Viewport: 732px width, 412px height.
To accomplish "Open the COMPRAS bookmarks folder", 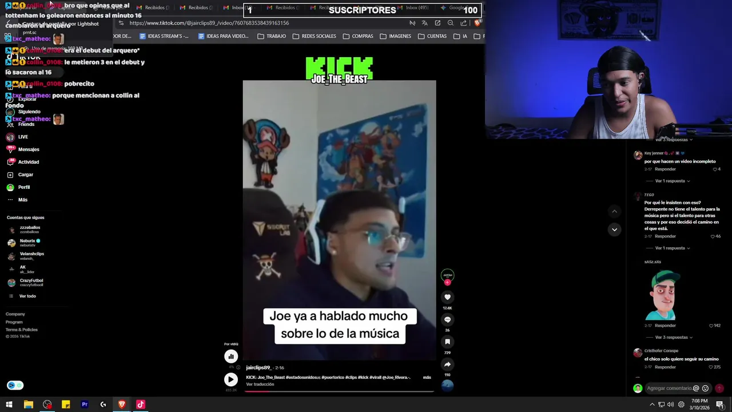I will [x=358, y=36].
